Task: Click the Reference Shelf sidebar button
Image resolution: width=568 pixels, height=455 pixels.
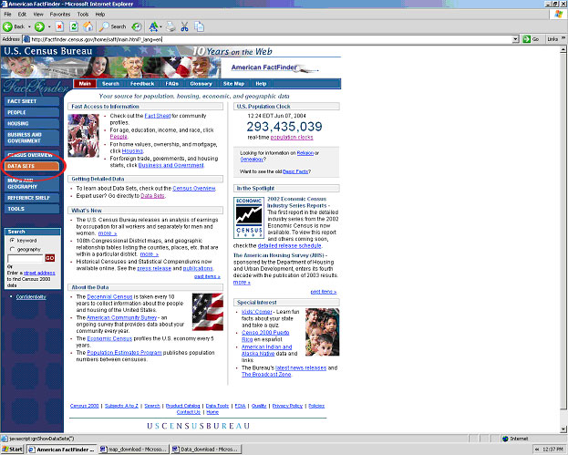Action: coord(32,198)
